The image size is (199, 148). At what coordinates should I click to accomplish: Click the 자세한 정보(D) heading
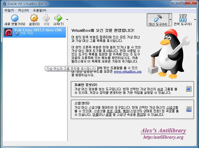[x=86, y=85]
